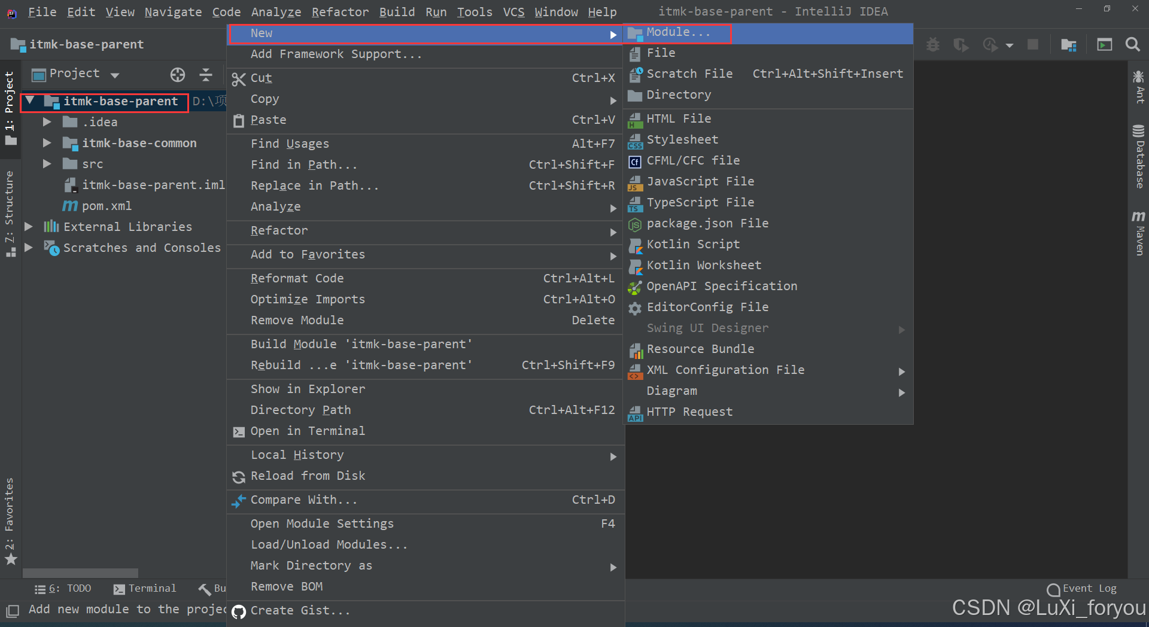This screenshot has width=1149, height=627.
Task: Choose Remove Module entry
Action: click(425, 321)
